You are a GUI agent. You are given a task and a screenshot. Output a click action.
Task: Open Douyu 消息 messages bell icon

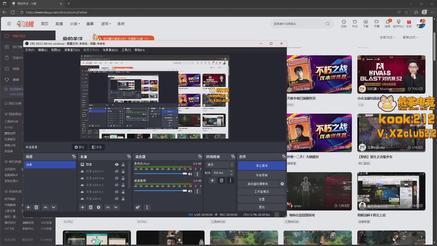click(387, 24)
